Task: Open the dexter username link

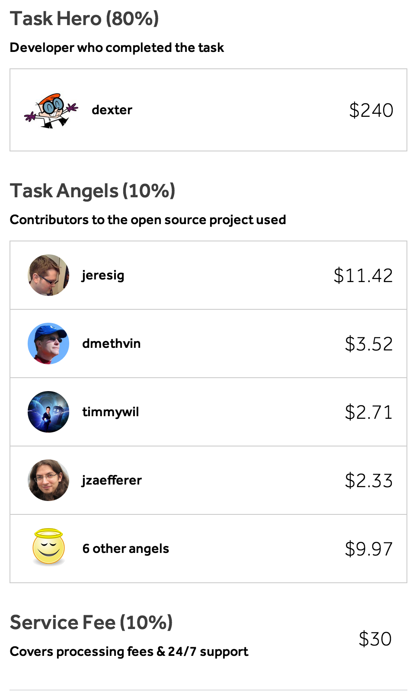Action: pos(112,110)
